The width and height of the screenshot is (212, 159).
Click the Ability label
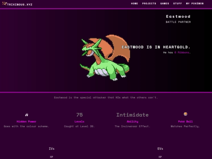pos(132,122)
